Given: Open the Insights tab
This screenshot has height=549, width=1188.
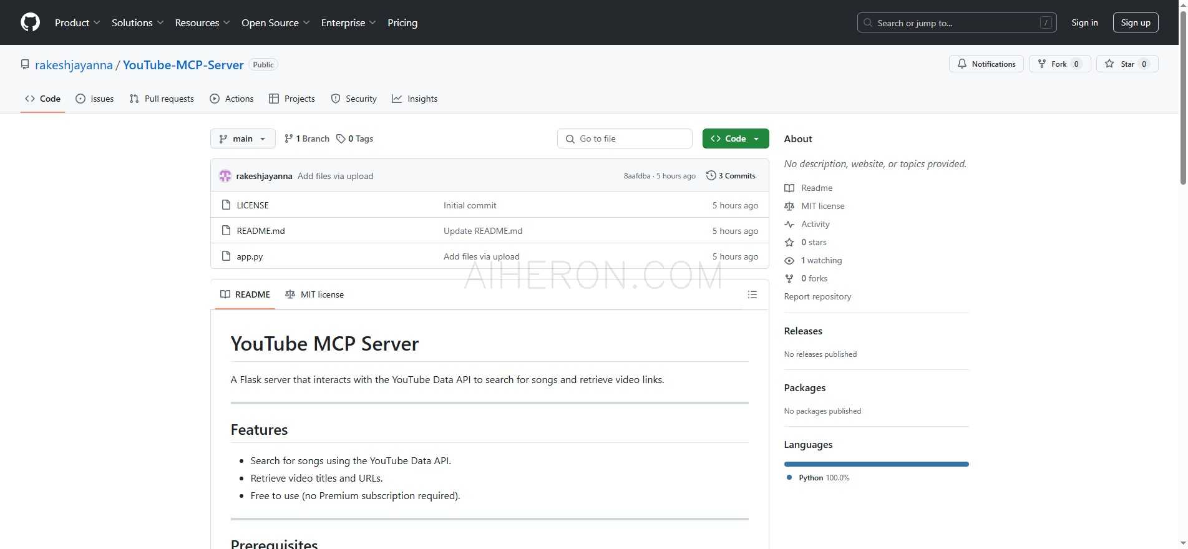Looking at the screenshot, I should click(x=414, y=99).
